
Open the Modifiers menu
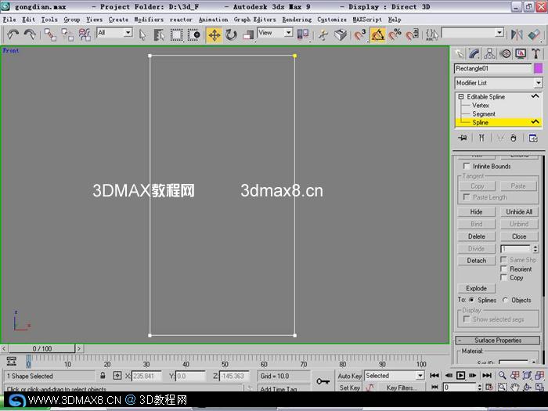149,20
